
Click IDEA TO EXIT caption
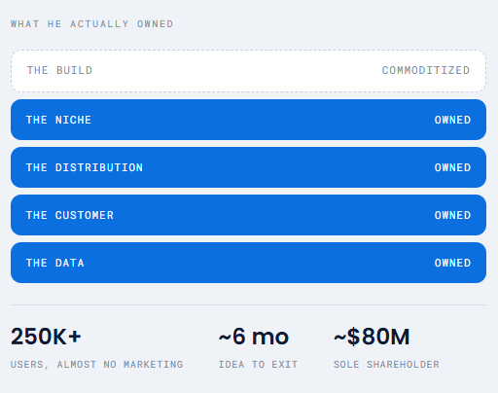tap(258, 365)
